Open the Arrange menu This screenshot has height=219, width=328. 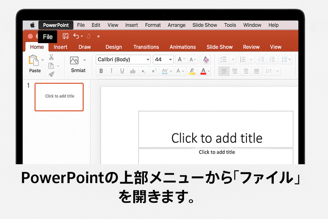[176, 25]
